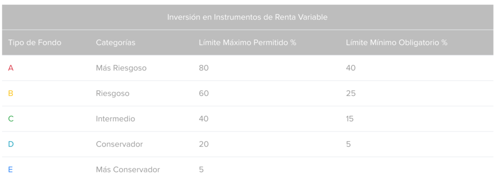Click the Intermedio category cell
Viewport: 496px width, 181px height.
[115, 119]
